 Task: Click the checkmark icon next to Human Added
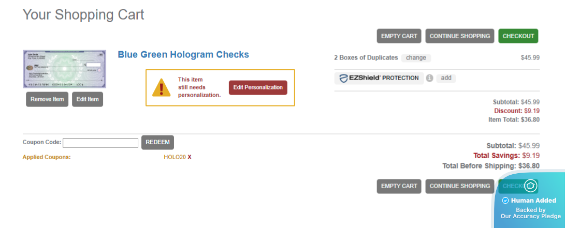point(505,201)
